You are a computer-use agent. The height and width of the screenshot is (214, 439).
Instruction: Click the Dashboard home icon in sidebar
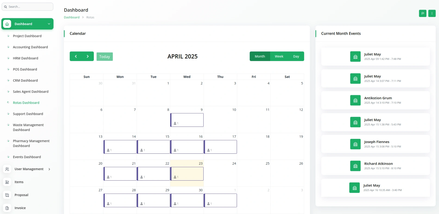[7, 24]
